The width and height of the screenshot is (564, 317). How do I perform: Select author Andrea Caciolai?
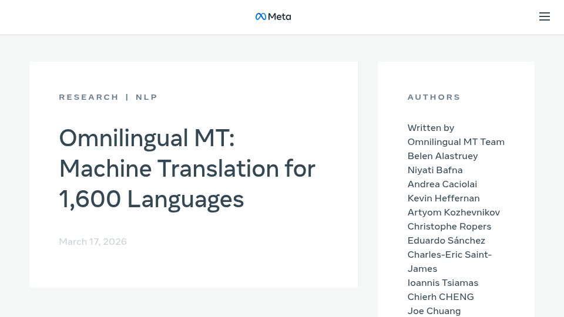coord(442,184)
